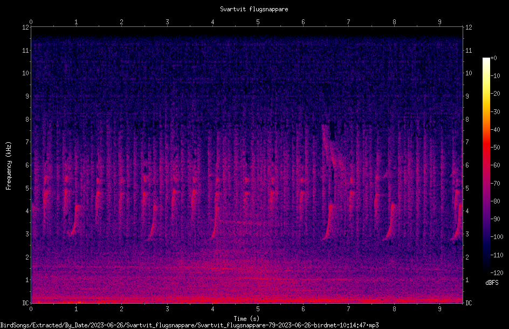Click the title 'Svartvit flugsnappare'

pos(254,9)
